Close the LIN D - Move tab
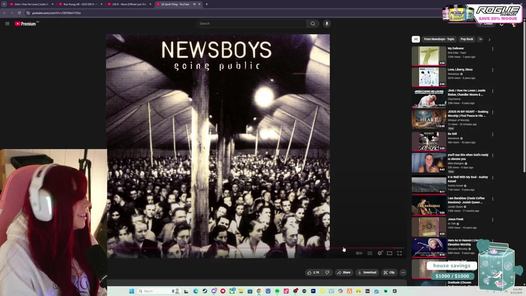 150,4
